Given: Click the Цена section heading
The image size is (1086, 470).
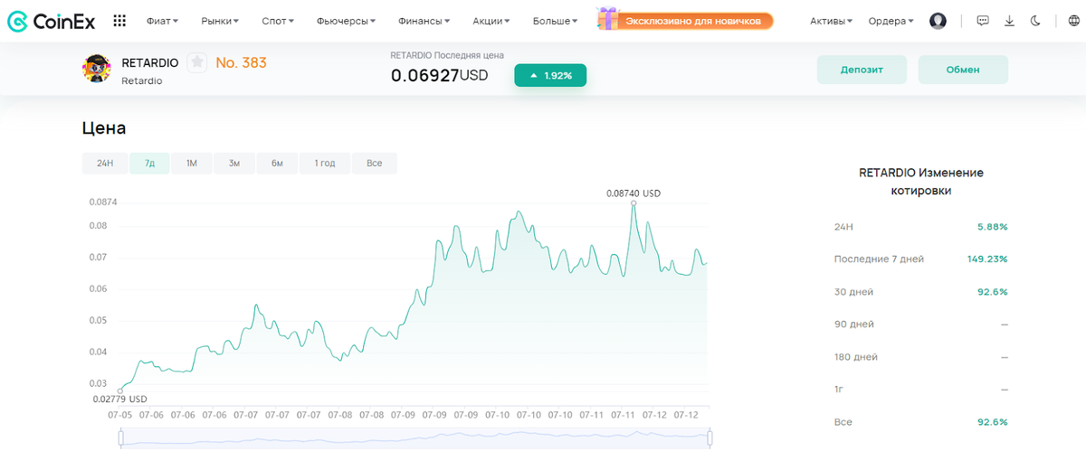Looking at the screenshot, I should coord(104,128).
